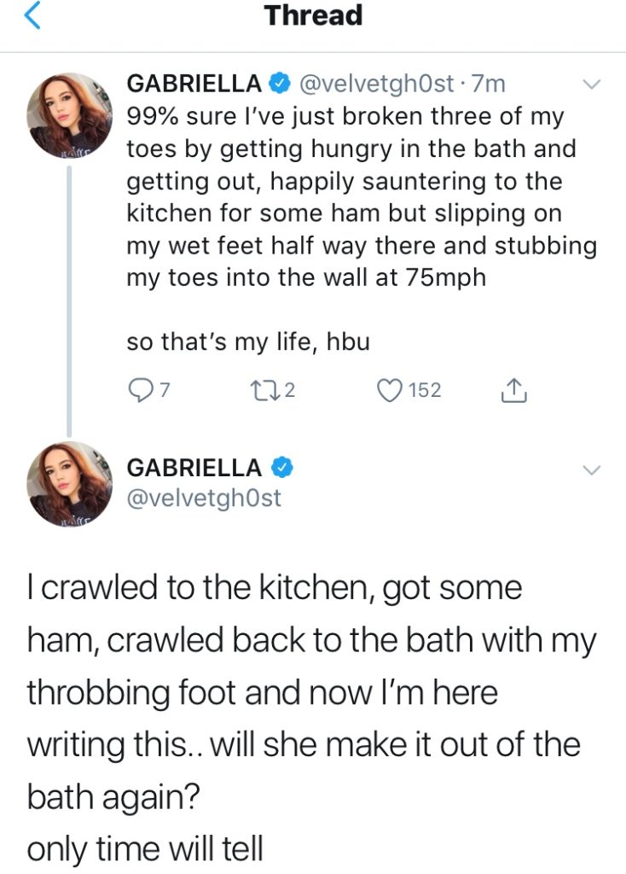Visit @velvetgh0st handle beside the 7m timestamp

point(379,84)
